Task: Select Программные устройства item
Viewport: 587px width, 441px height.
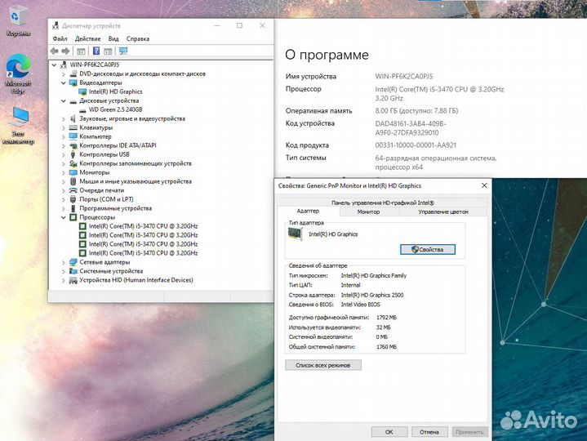Action: 115,208
